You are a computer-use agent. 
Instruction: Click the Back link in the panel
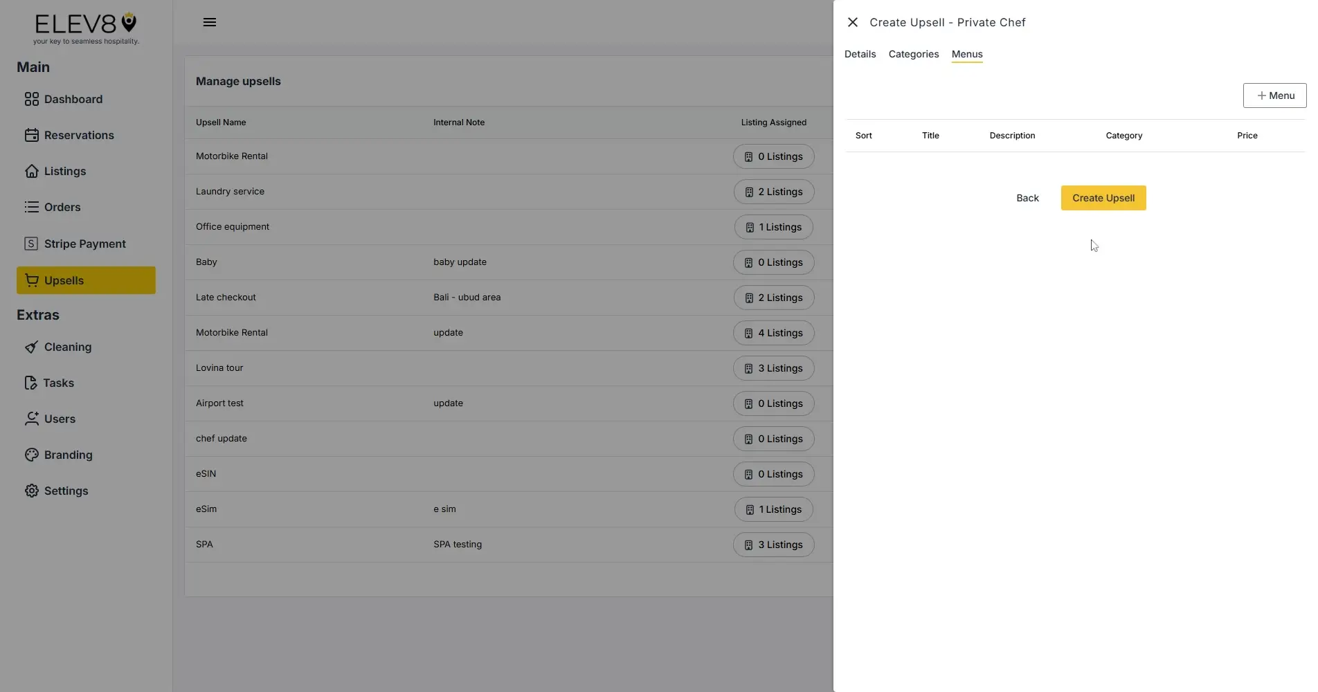pos(1027,198)
